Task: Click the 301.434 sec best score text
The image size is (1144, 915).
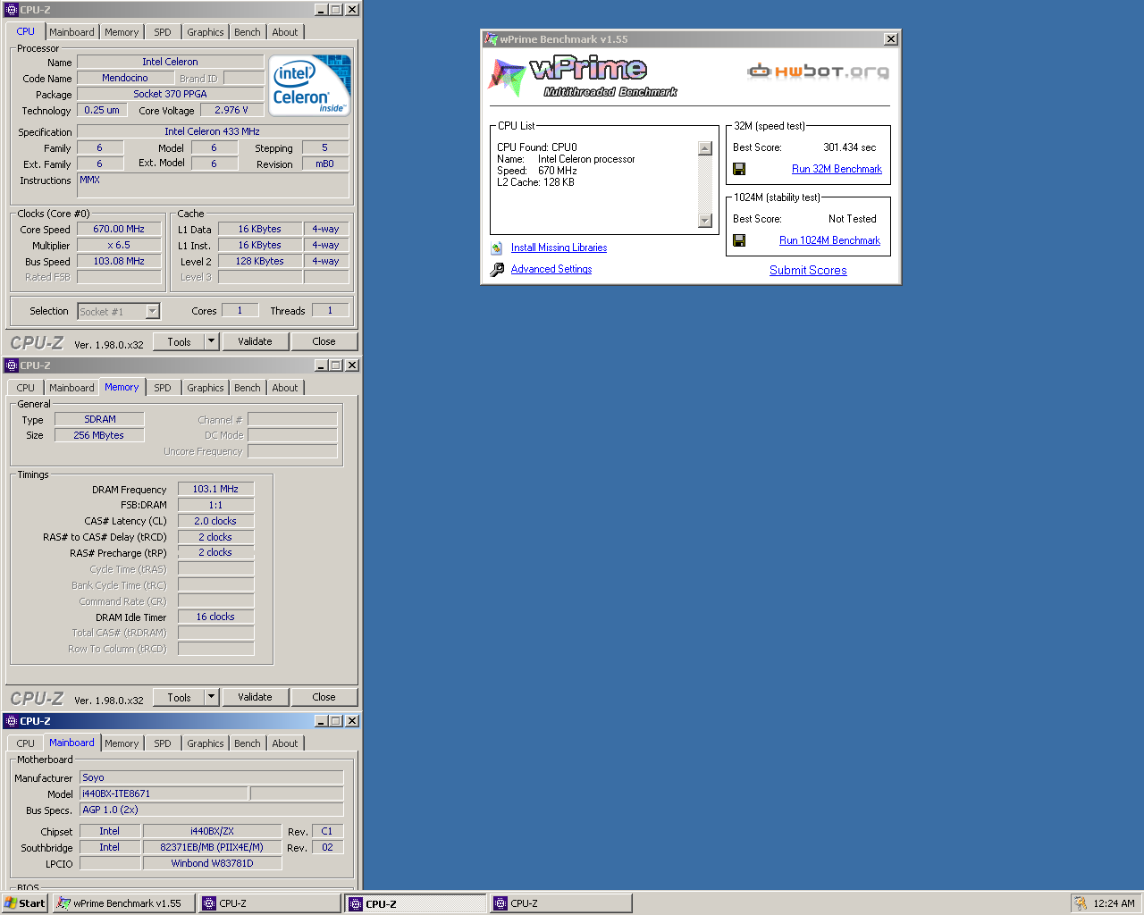Action: coord(849,147)
